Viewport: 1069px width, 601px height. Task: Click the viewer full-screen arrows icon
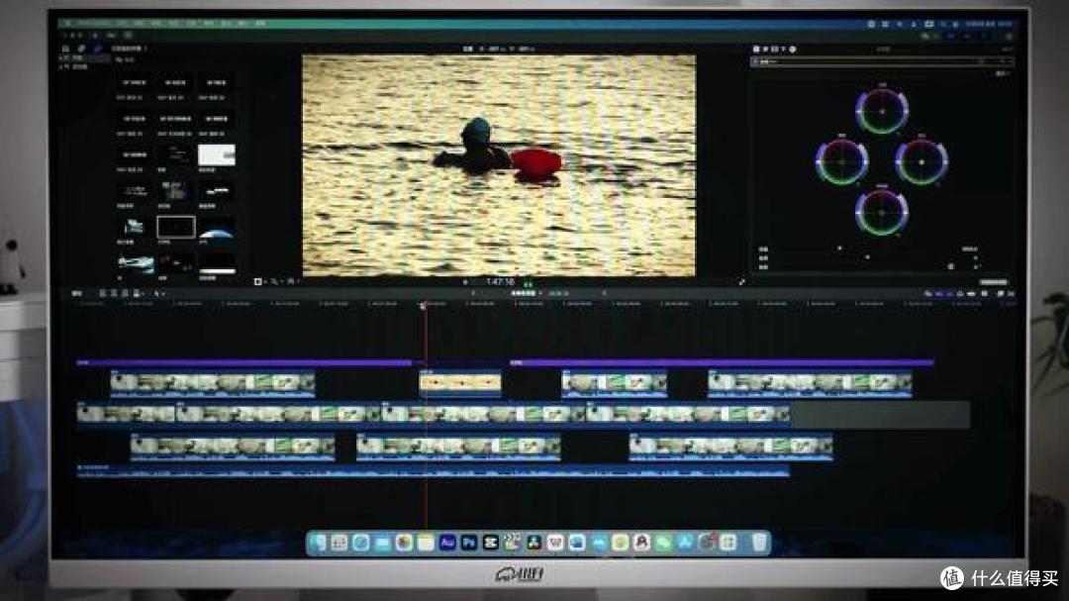click(x=741, y=282)
